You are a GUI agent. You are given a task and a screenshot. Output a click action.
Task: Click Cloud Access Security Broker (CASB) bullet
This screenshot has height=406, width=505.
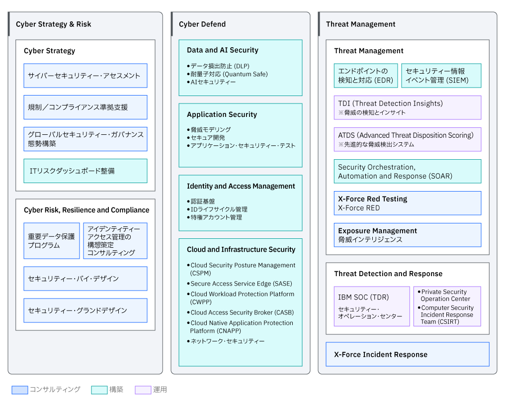click(241, 312)
